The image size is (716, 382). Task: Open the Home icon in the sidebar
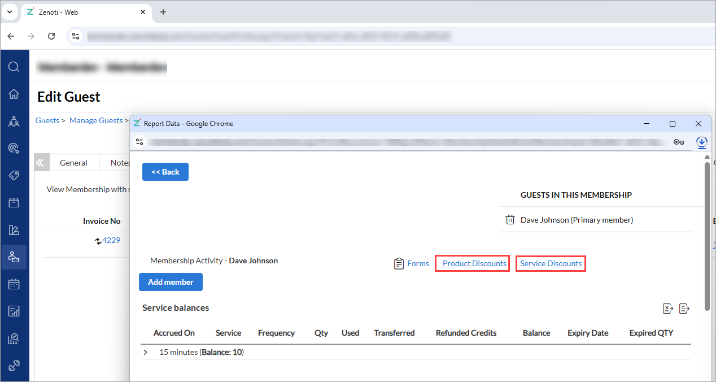click(x=14, y=94)
